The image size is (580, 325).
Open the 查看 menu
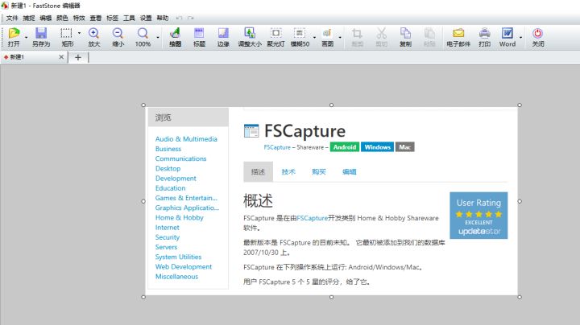(x=95, y=18)
